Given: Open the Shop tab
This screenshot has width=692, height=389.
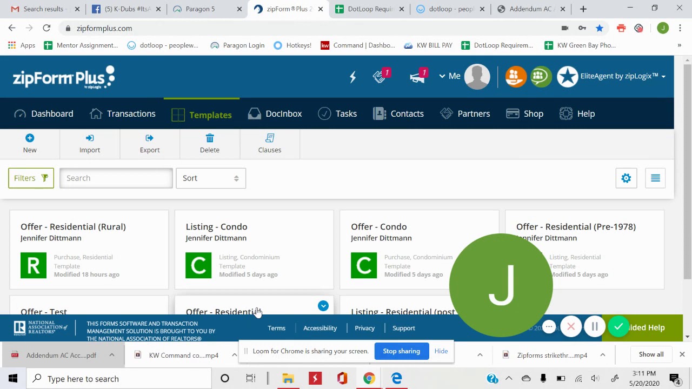Looking at the screenshot, I should point(524,114).
